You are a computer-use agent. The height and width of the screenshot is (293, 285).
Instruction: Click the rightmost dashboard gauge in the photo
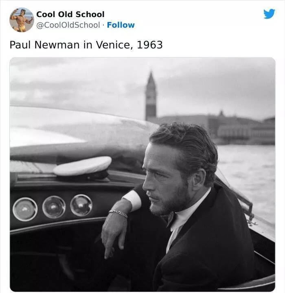coord(81,205)
